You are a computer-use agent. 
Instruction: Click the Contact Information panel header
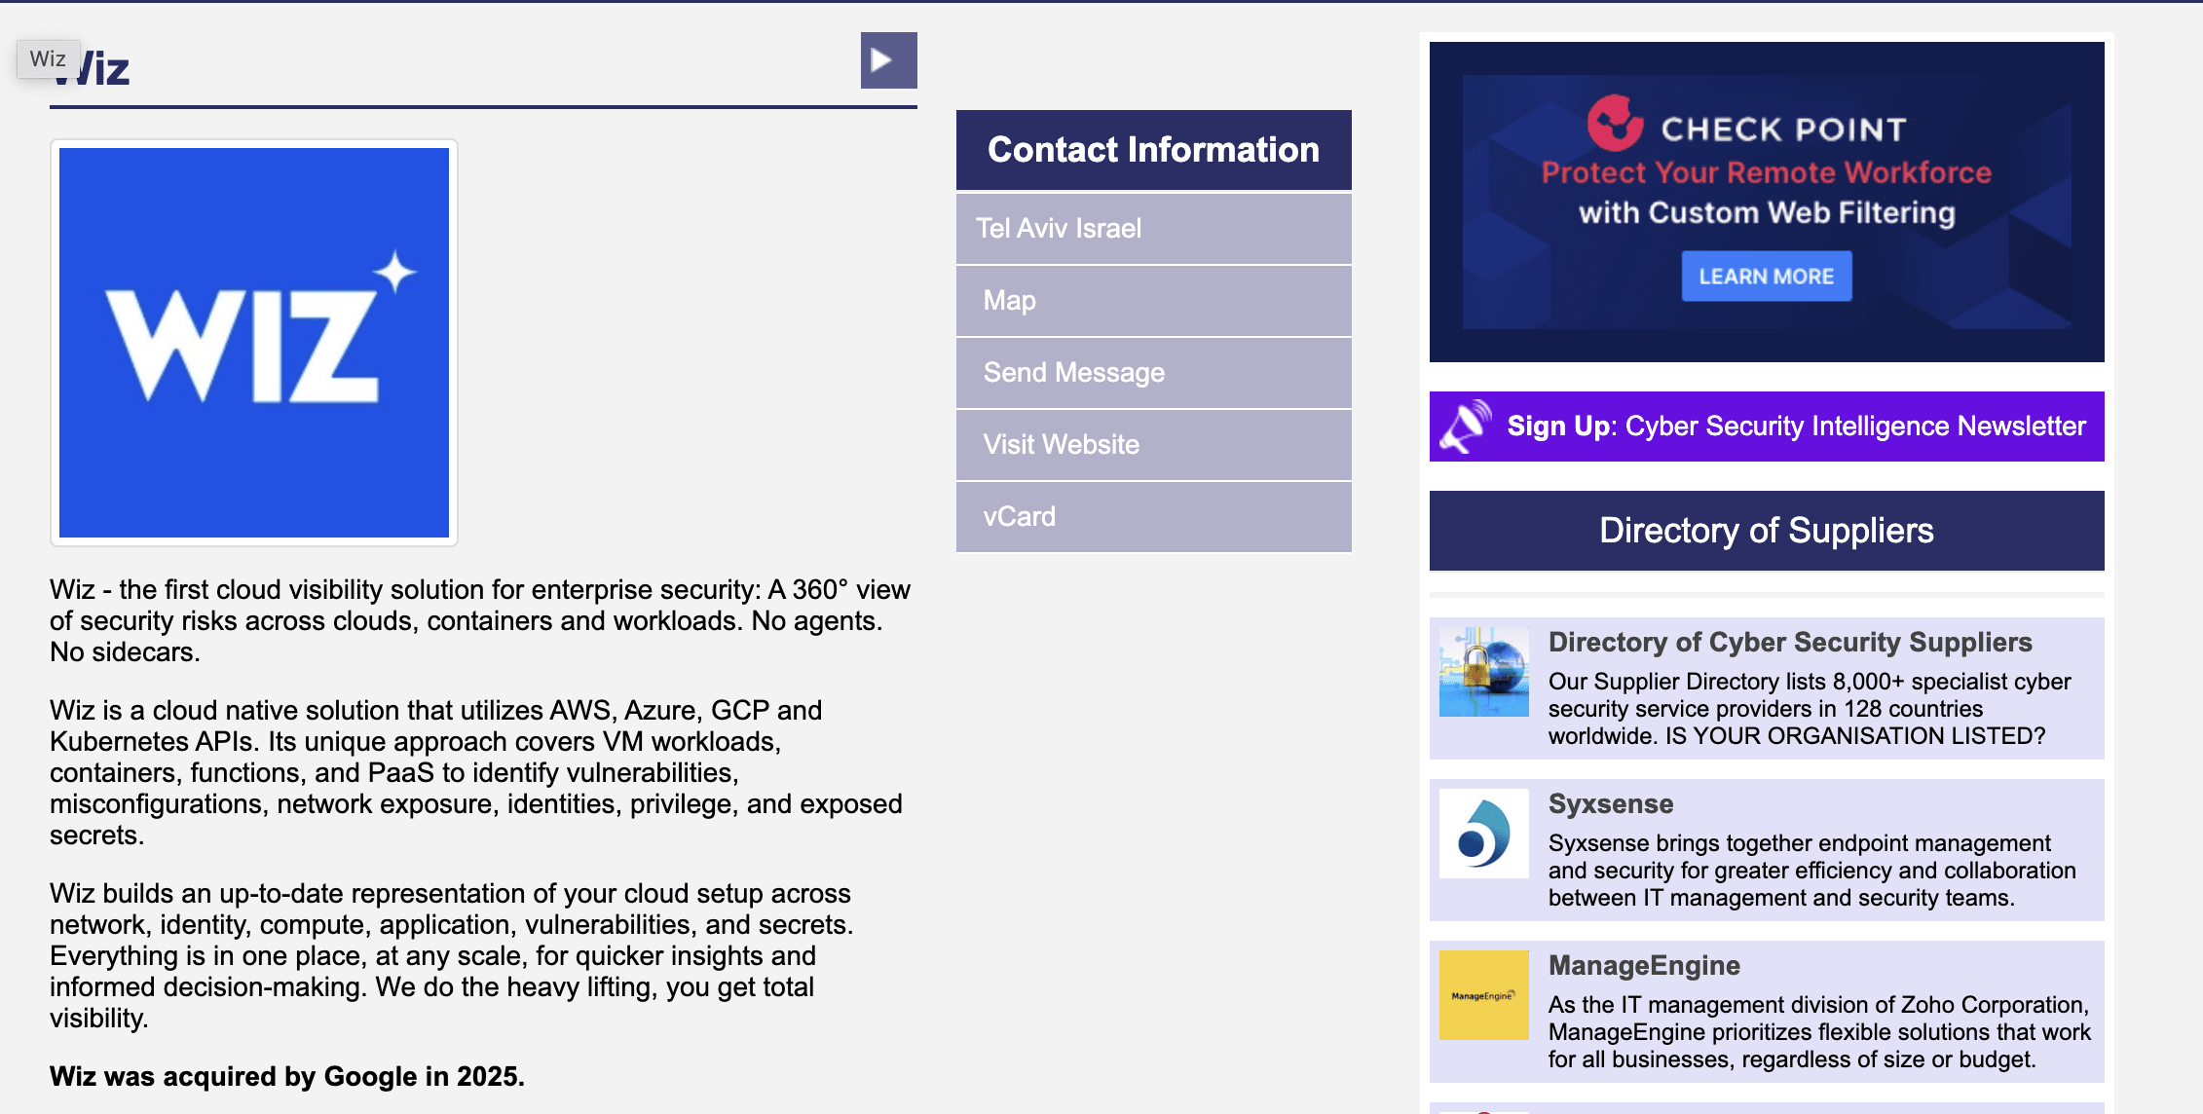pos(1152,149)
